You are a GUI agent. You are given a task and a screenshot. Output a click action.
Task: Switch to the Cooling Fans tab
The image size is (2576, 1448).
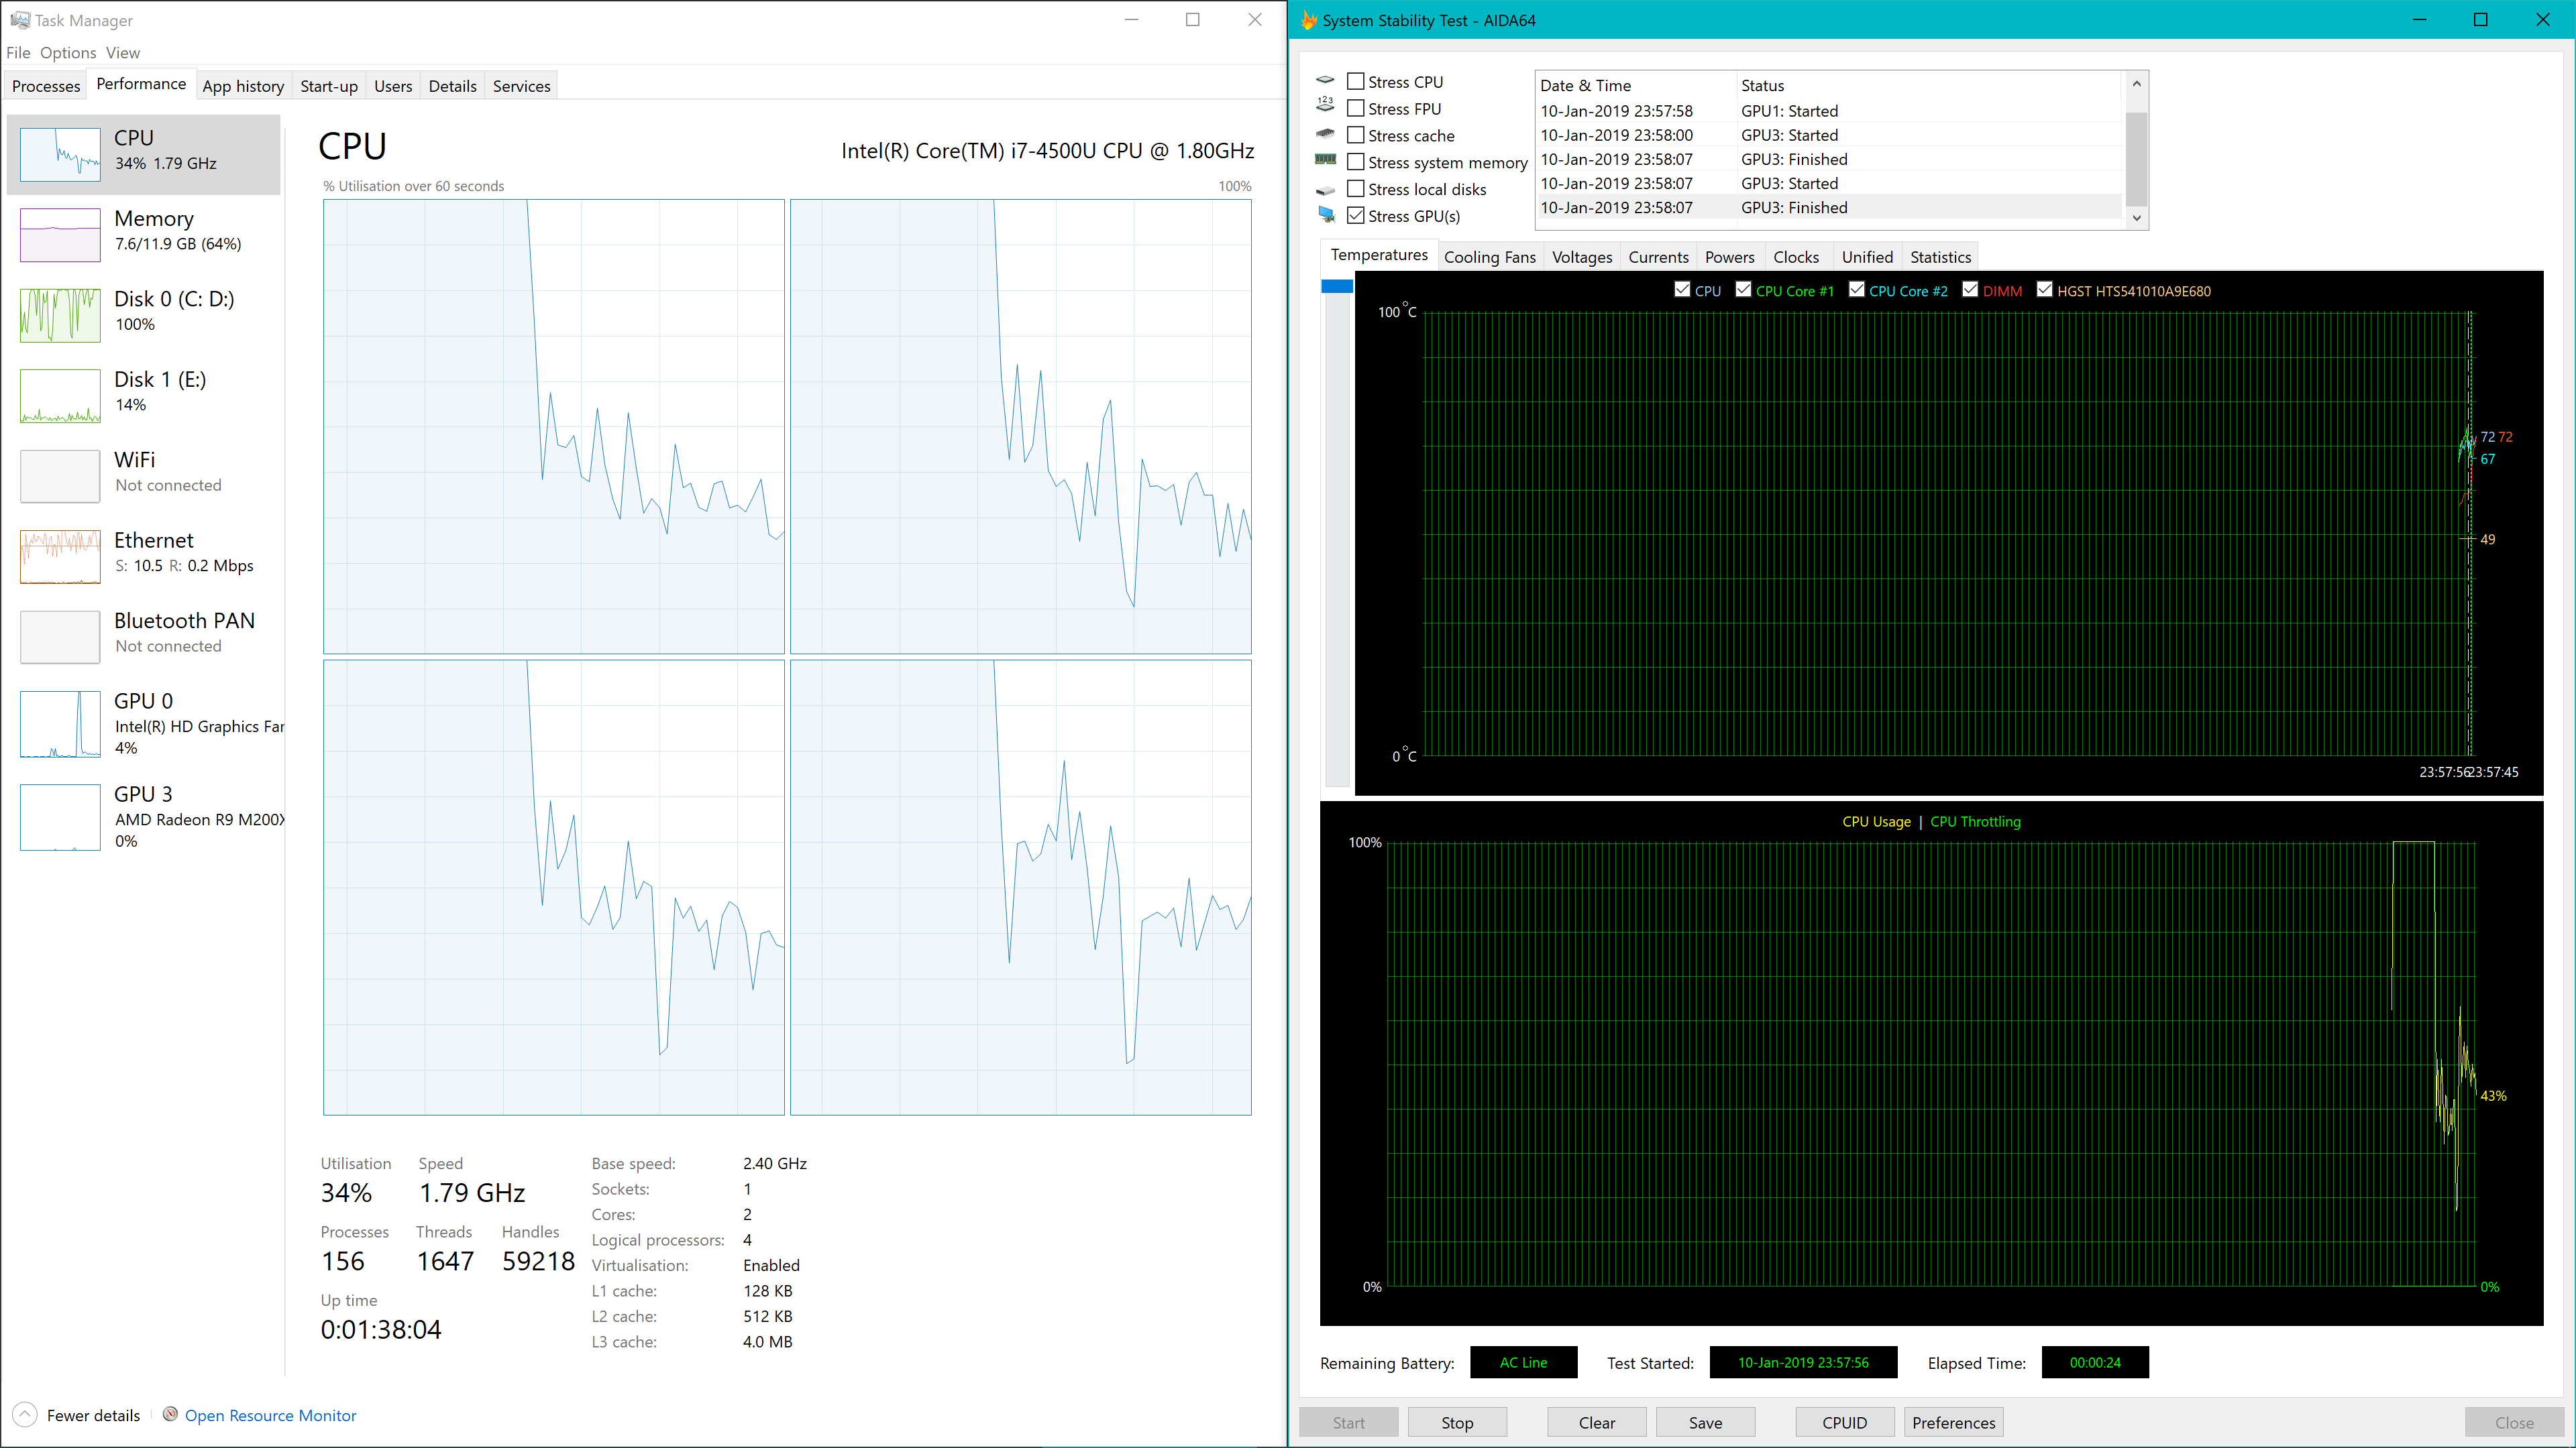click(1489, 257)
